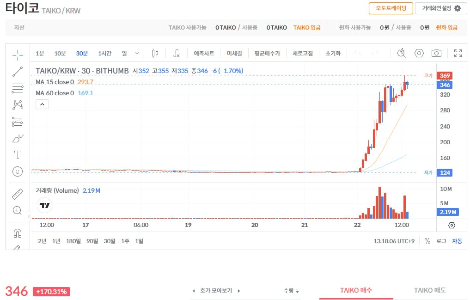Select the brush drawing tool
This screenshot has height=300, width=470.
coord(18,138)
